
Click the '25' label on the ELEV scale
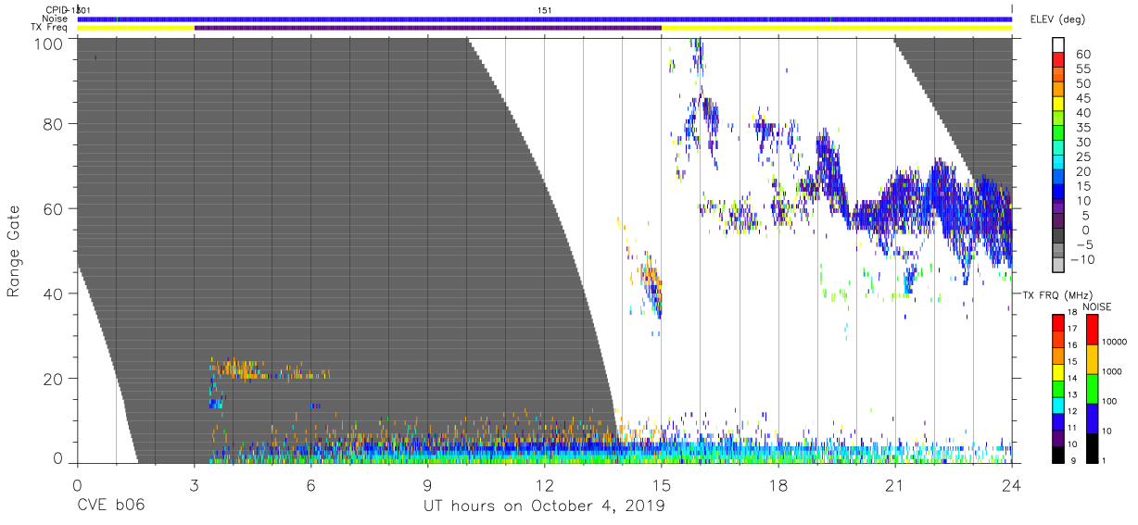point(1084,157)
